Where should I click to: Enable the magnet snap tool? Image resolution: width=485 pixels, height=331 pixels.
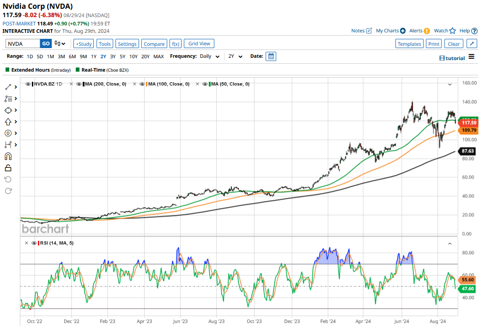8,156
